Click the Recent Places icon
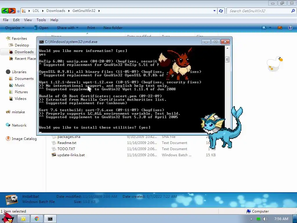 (x=11, y=58)
